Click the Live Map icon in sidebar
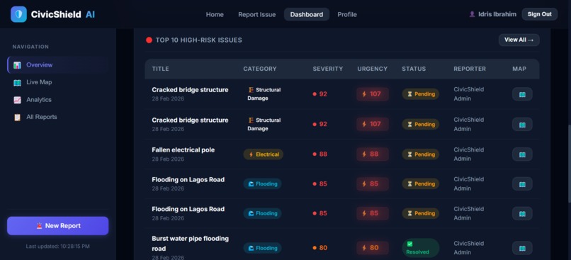Screen dimensions: 571x260 [x=17, y=83]
